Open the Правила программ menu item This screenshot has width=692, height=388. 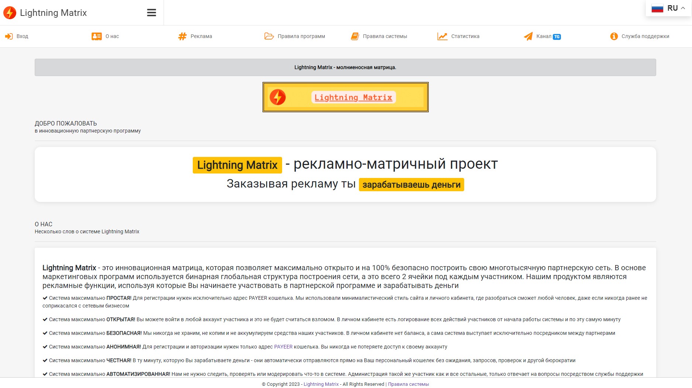295,36
